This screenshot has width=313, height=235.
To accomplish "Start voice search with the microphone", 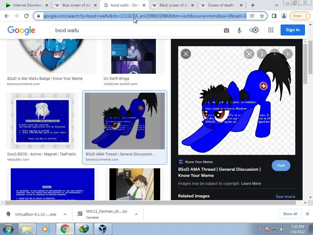I will click(x=239, y=30).
